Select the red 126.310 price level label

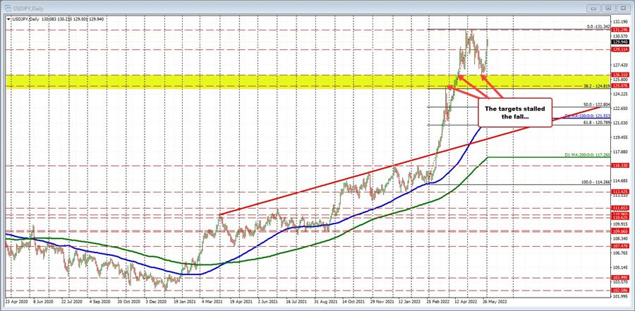(x=620, y=75)
